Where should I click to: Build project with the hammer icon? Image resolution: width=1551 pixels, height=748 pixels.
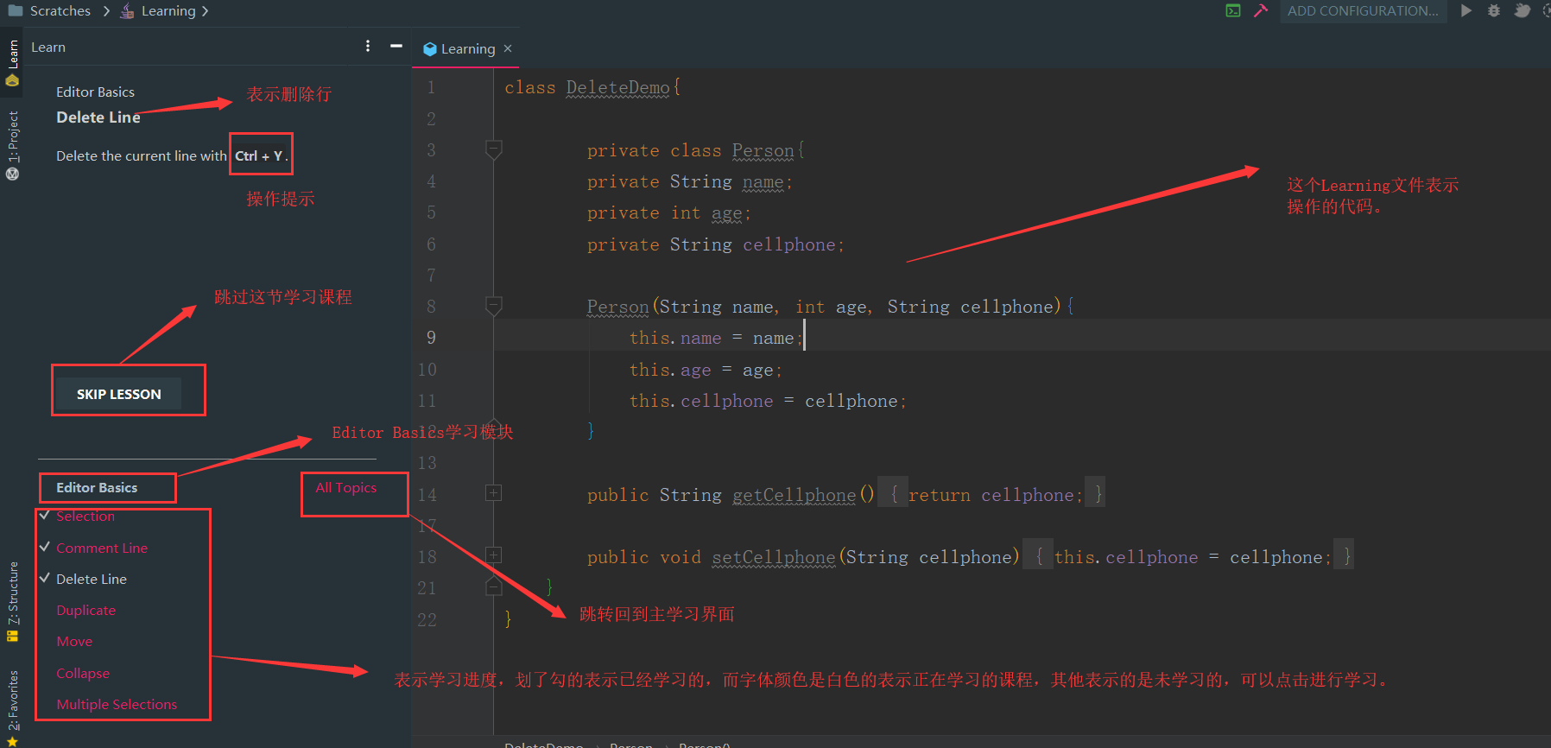(x=1261, y=10)
